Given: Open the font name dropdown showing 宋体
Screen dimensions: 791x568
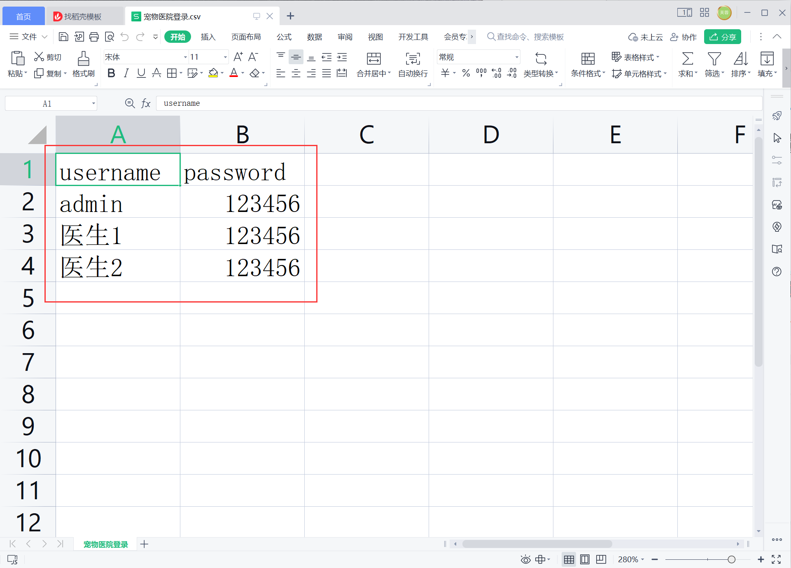Looking at the screenshot, I should point(185,57).
